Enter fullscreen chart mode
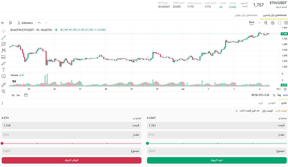This screenshot has width=288, height=167. (279, 23)
